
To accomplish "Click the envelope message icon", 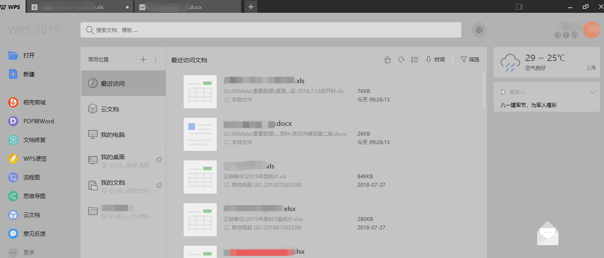I will coord(548,233).
